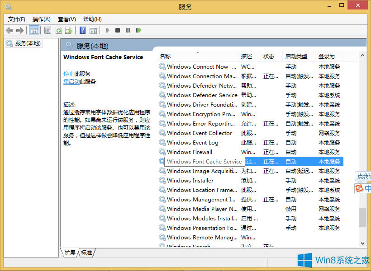Open the 查看(V) menu

(66, 19)
